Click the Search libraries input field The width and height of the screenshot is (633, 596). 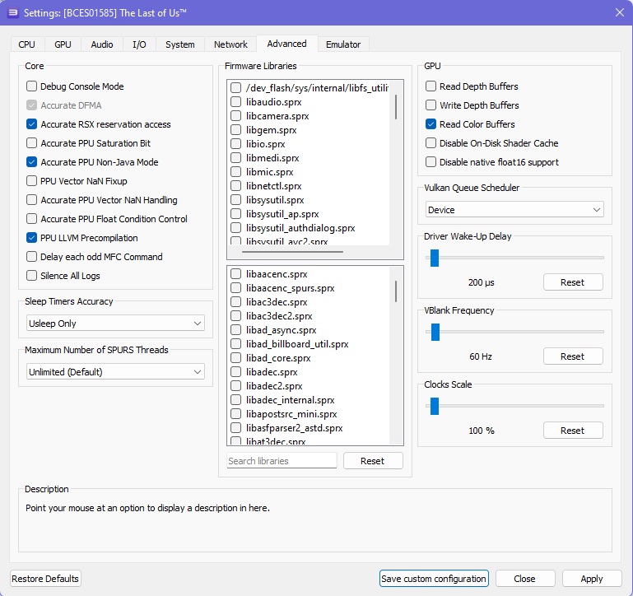click(282, 461)
